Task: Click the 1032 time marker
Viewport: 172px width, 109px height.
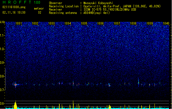Action: tap(35, 23)
